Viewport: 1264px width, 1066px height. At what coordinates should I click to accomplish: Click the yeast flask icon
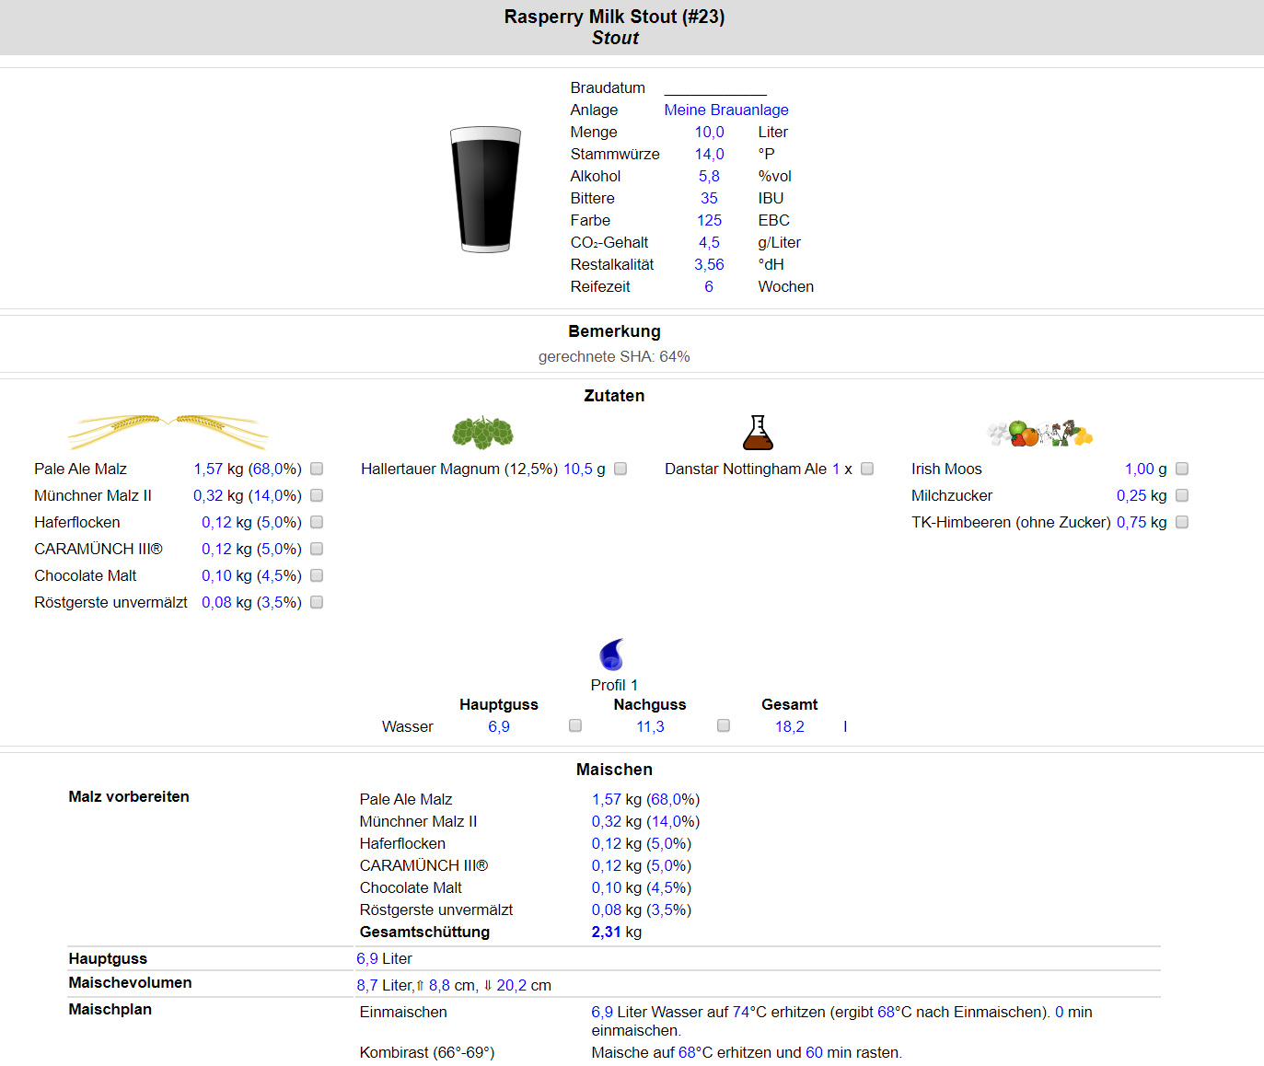click(x=758, y=432)
